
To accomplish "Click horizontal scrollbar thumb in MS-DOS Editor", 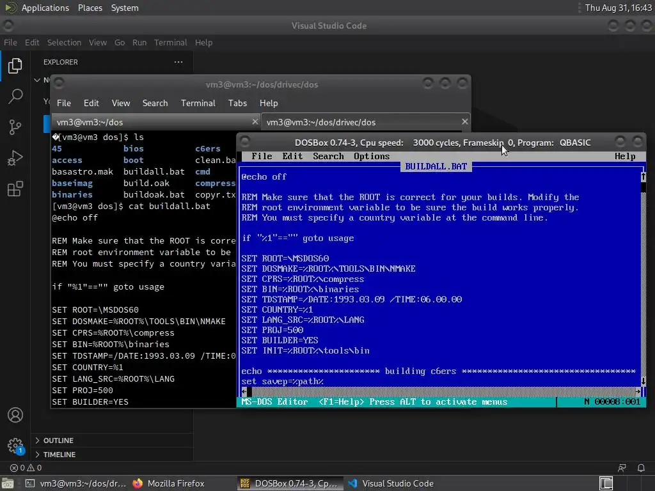I will pos(249,391).
